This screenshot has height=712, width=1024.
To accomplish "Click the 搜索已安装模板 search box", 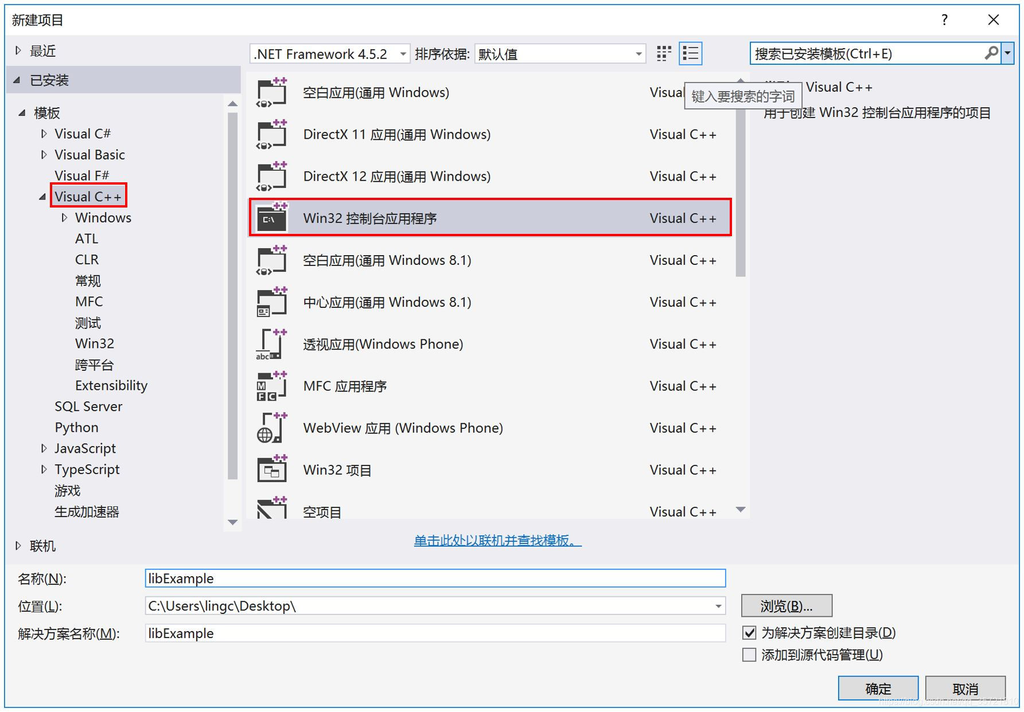I will click(x=866, y=53).
